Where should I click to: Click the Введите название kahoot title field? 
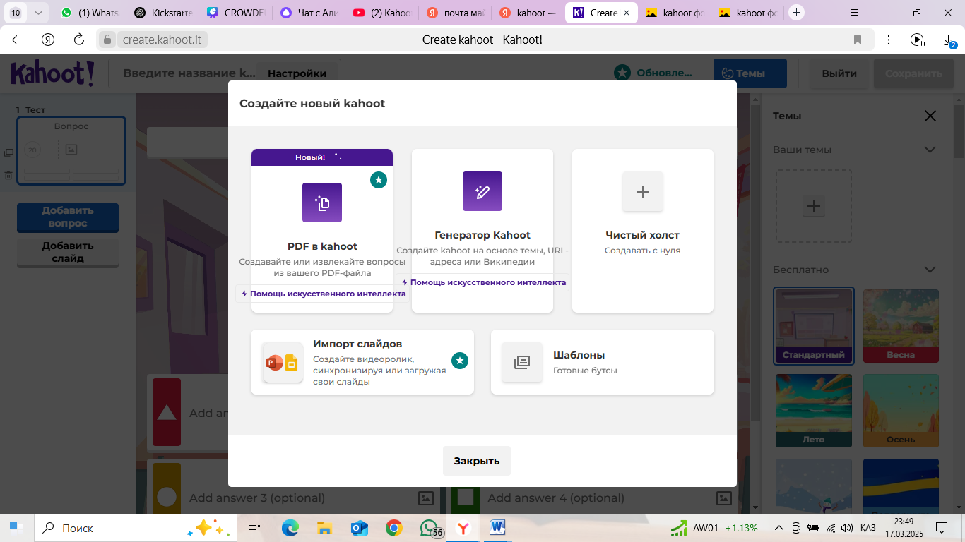188,73
